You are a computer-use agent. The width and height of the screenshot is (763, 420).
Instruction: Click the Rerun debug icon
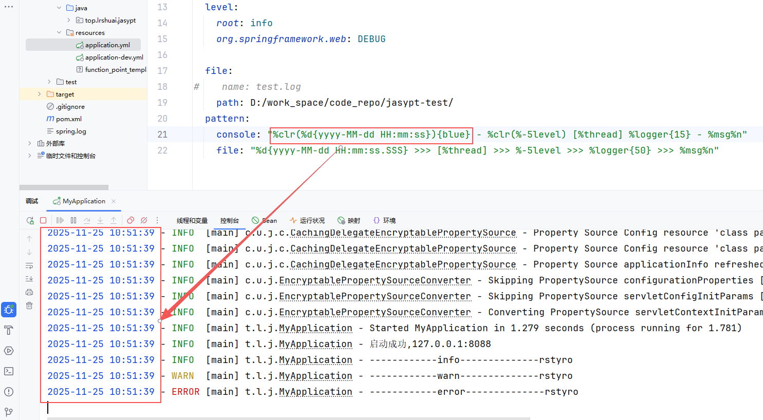tap(30, 220)
